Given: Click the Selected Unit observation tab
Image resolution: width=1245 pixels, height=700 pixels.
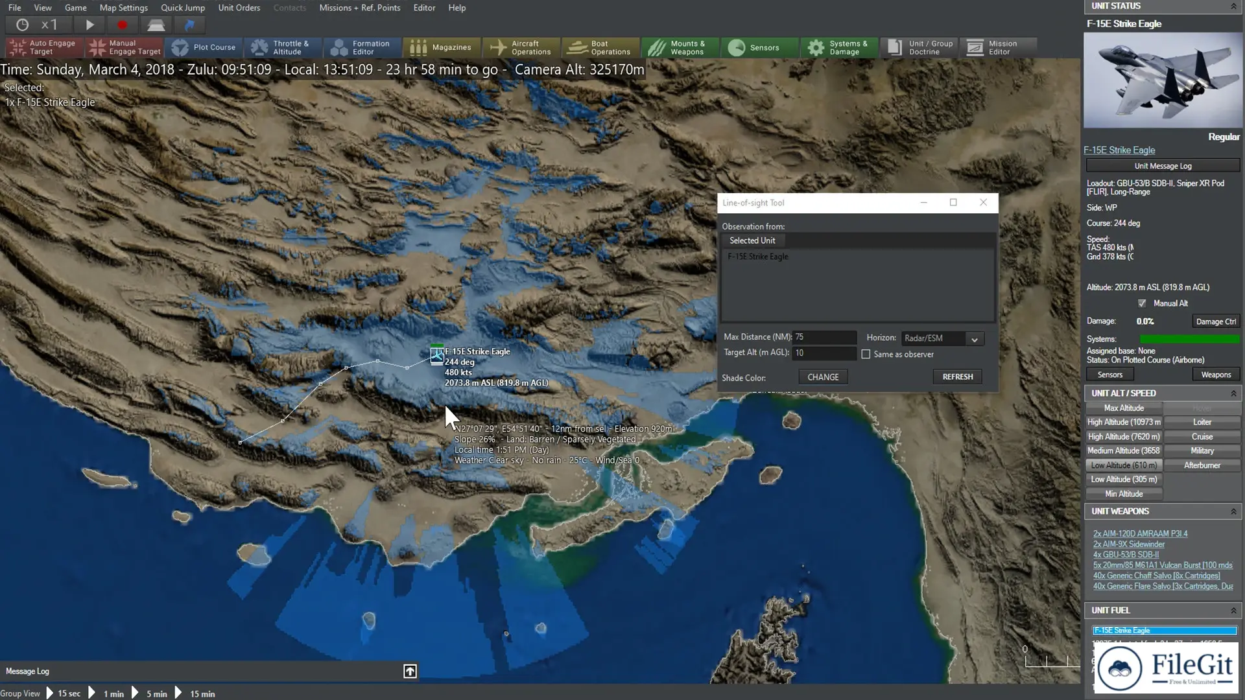Looking at the screenshot, I should [x=752, y=240].
